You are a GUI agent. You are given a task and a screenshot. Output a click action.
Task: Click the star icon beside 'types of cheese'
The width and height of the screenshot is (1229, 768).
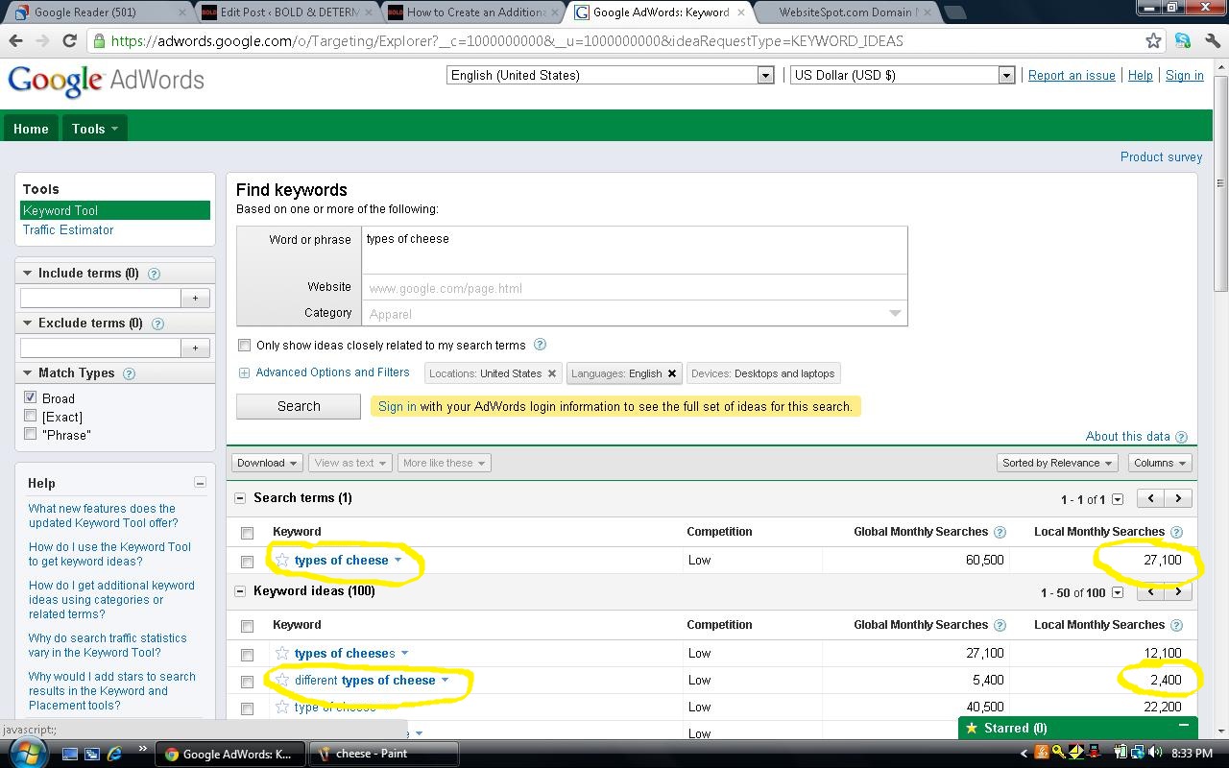282,560
